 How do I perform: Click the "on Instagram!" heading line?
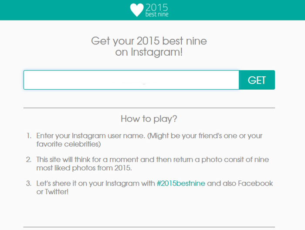click(x=149, y=52)
